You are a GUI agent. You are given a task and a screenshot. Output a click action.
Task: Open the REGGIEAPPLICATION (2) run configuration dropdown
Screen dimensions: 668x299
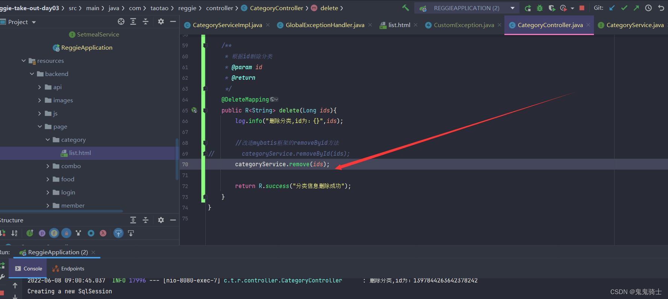467,8
